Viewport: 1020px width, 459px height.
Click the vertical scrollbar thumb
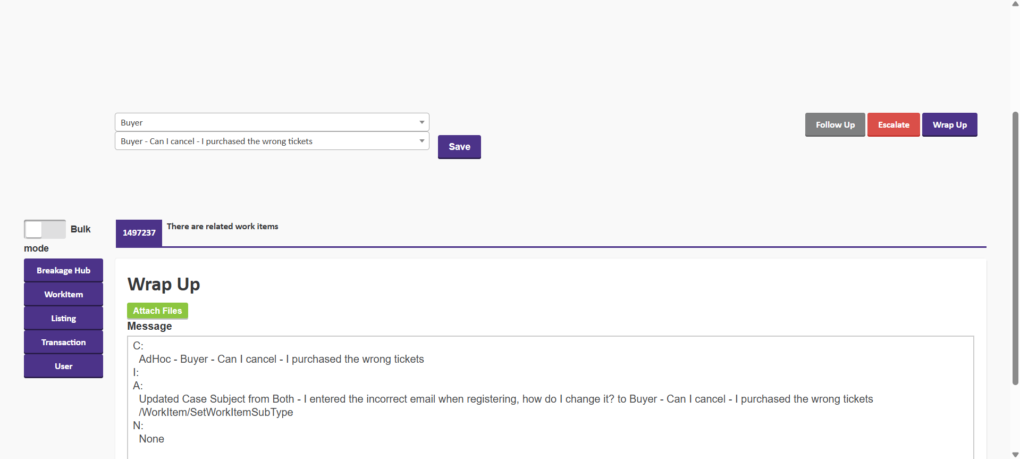pos(1015,247)
